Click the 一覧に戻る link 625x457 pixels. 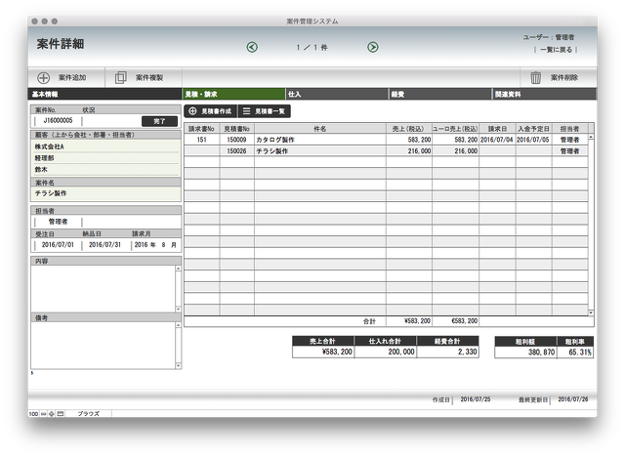556,49
